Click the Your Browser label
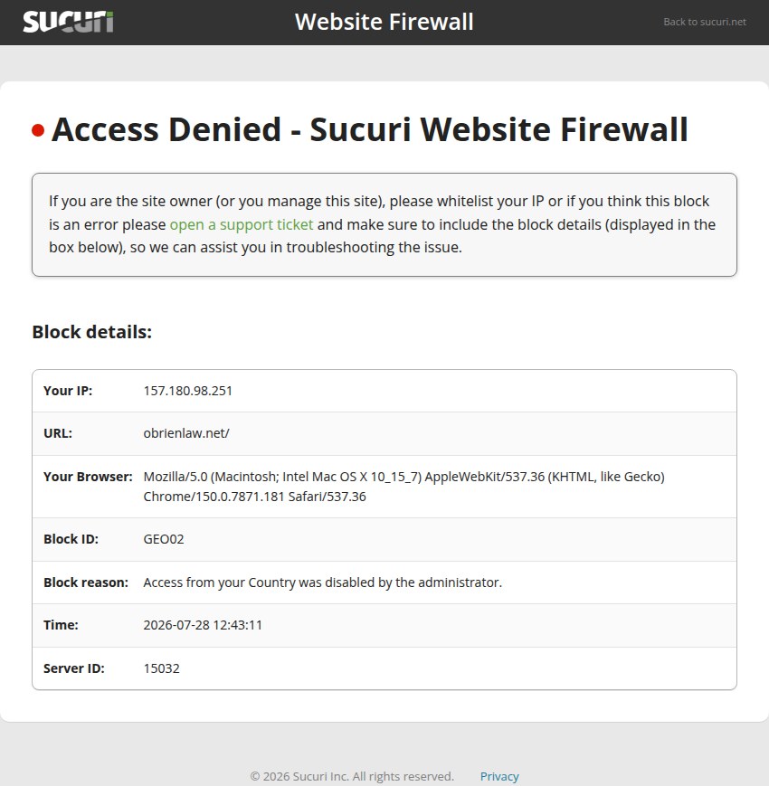 tap(89, 476)
